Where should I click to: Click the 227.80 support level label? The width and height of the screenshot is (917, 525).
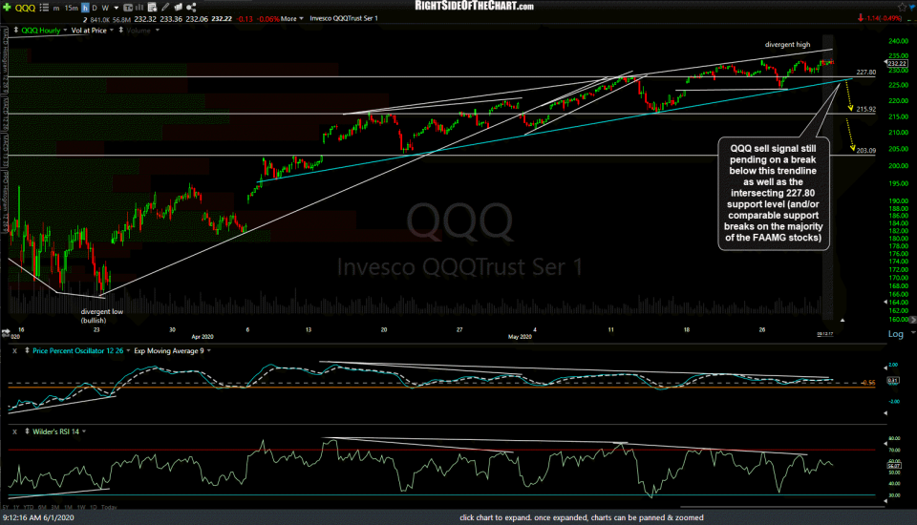[866, 73]
